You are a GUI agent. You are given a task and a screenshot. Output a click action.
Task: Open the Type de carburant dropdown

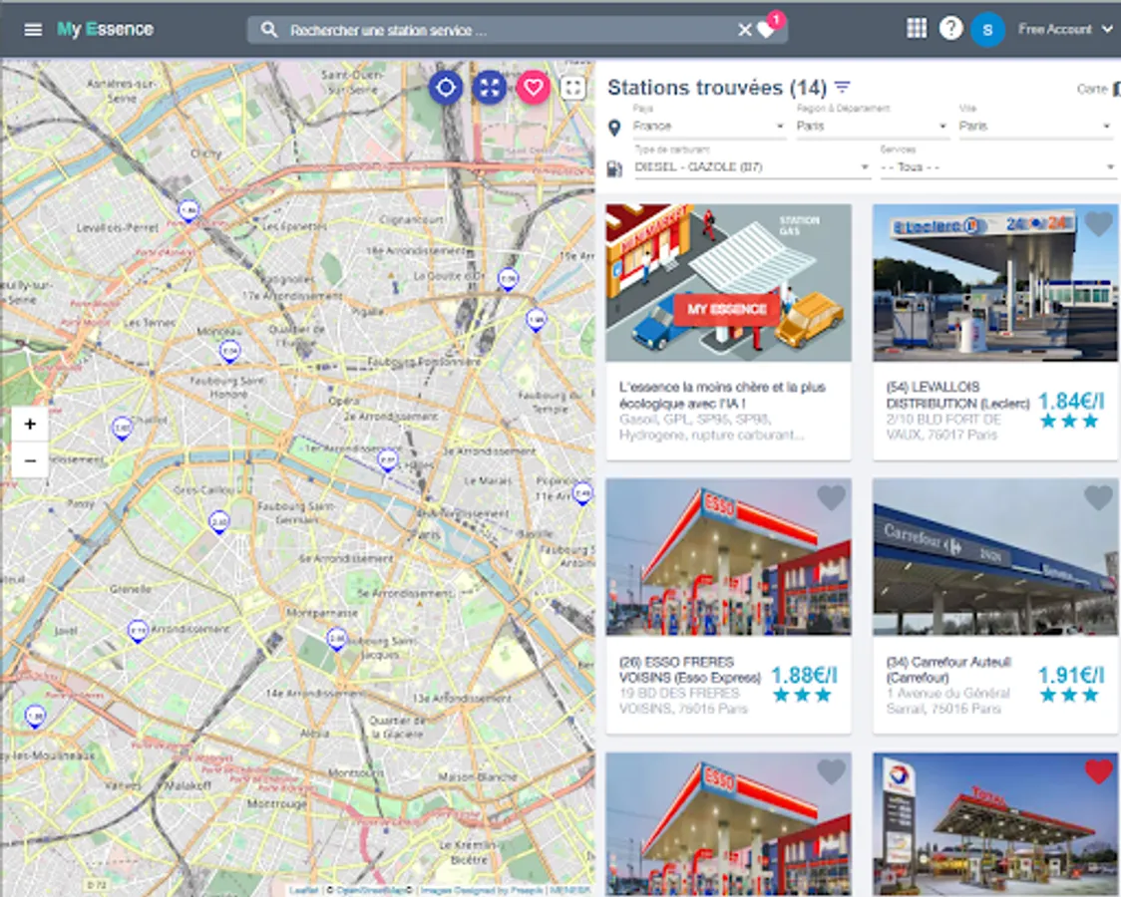(x=752, y=167)
